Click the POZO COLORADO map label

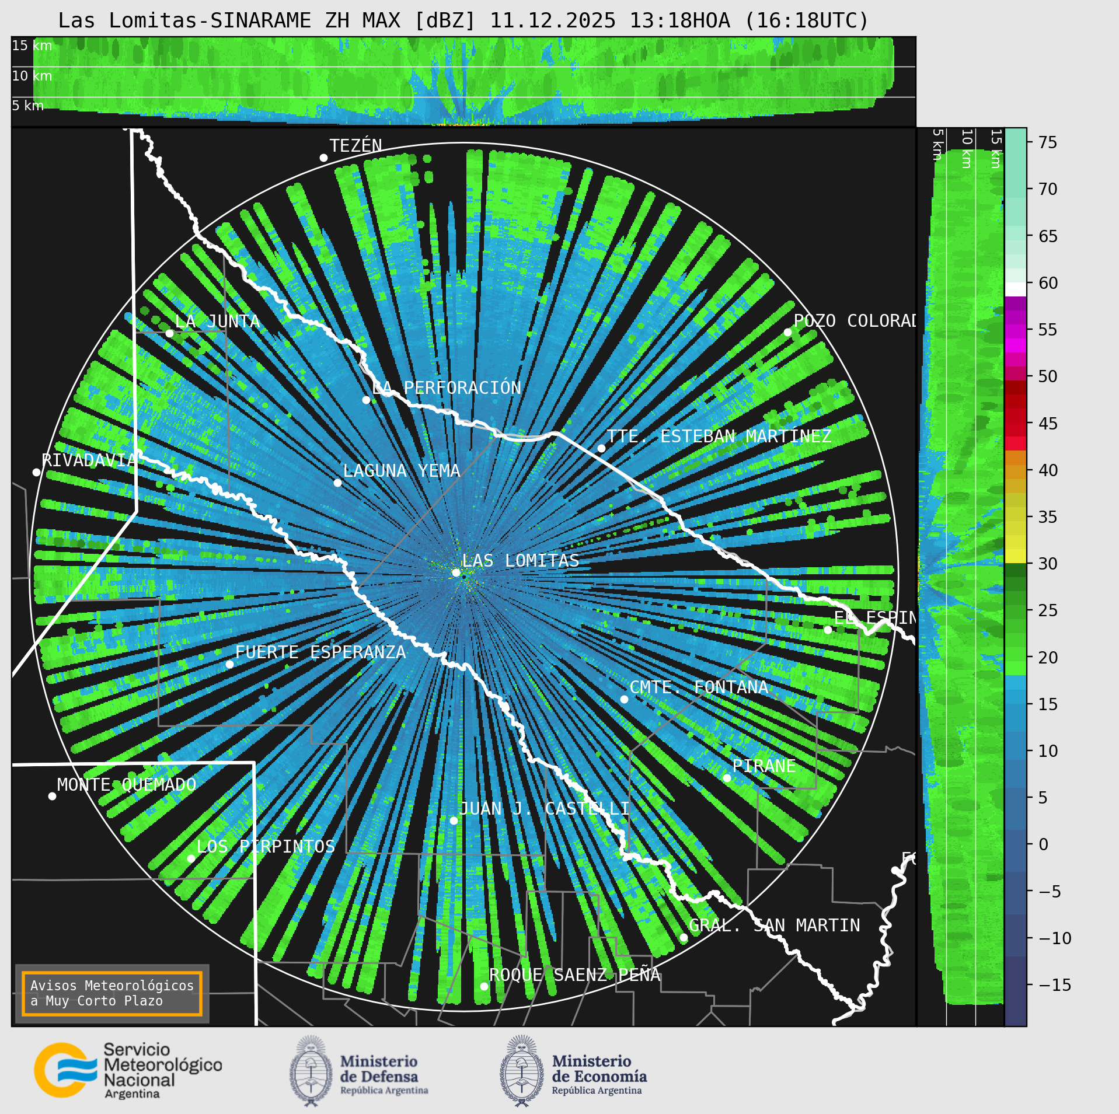coord(855,321)
